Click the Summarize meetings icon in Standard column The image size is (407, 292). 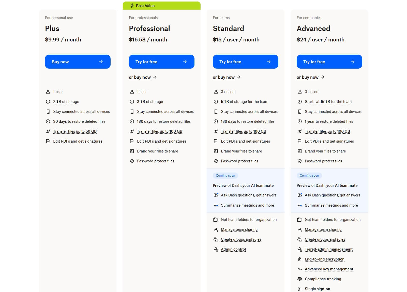(x=216, y=205)
